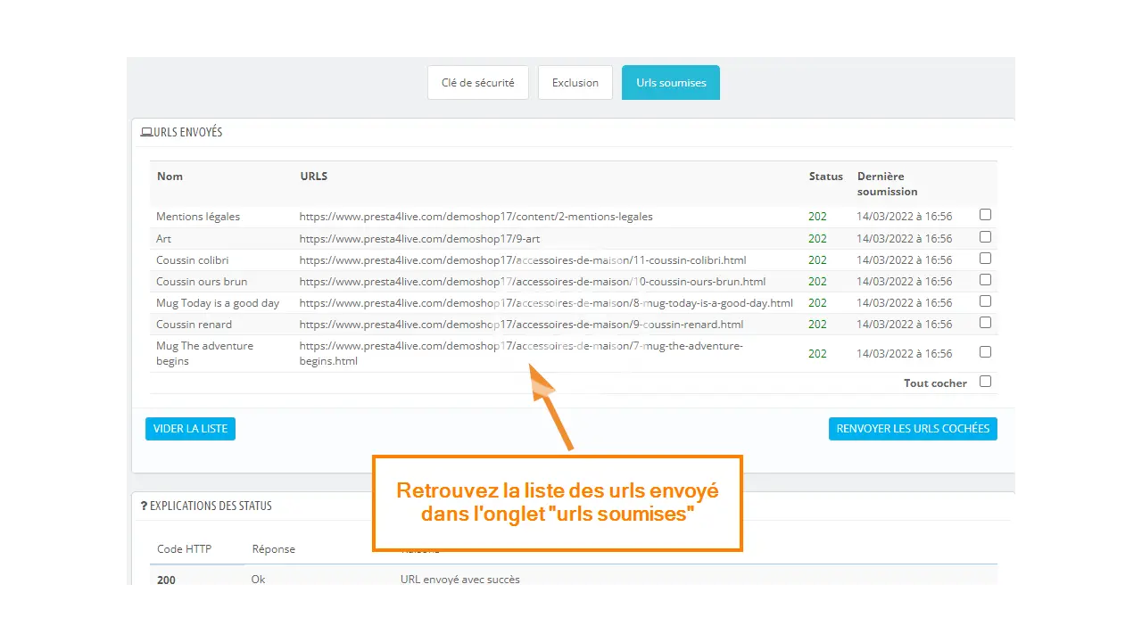Viewport: 1142px width, 642px height.
Task: Check the box for Mentions légales row
Action: (985, 215)
